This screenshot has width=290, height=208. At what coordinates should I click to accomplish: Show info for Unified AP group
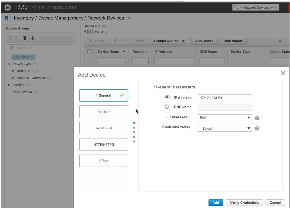coord(37,71)
